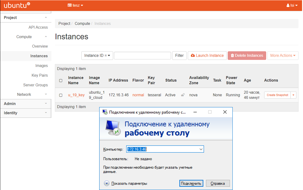Expand Показать параметры options arrow icon
The height and width of the screenshot is (190, 303).
coord(107,184)
